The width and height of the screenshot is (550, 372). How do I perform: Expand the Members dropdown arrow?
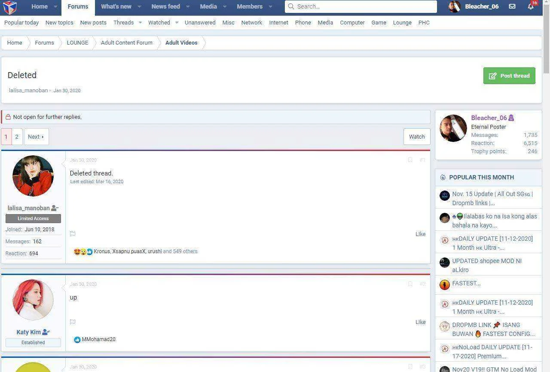pos(270,7)
